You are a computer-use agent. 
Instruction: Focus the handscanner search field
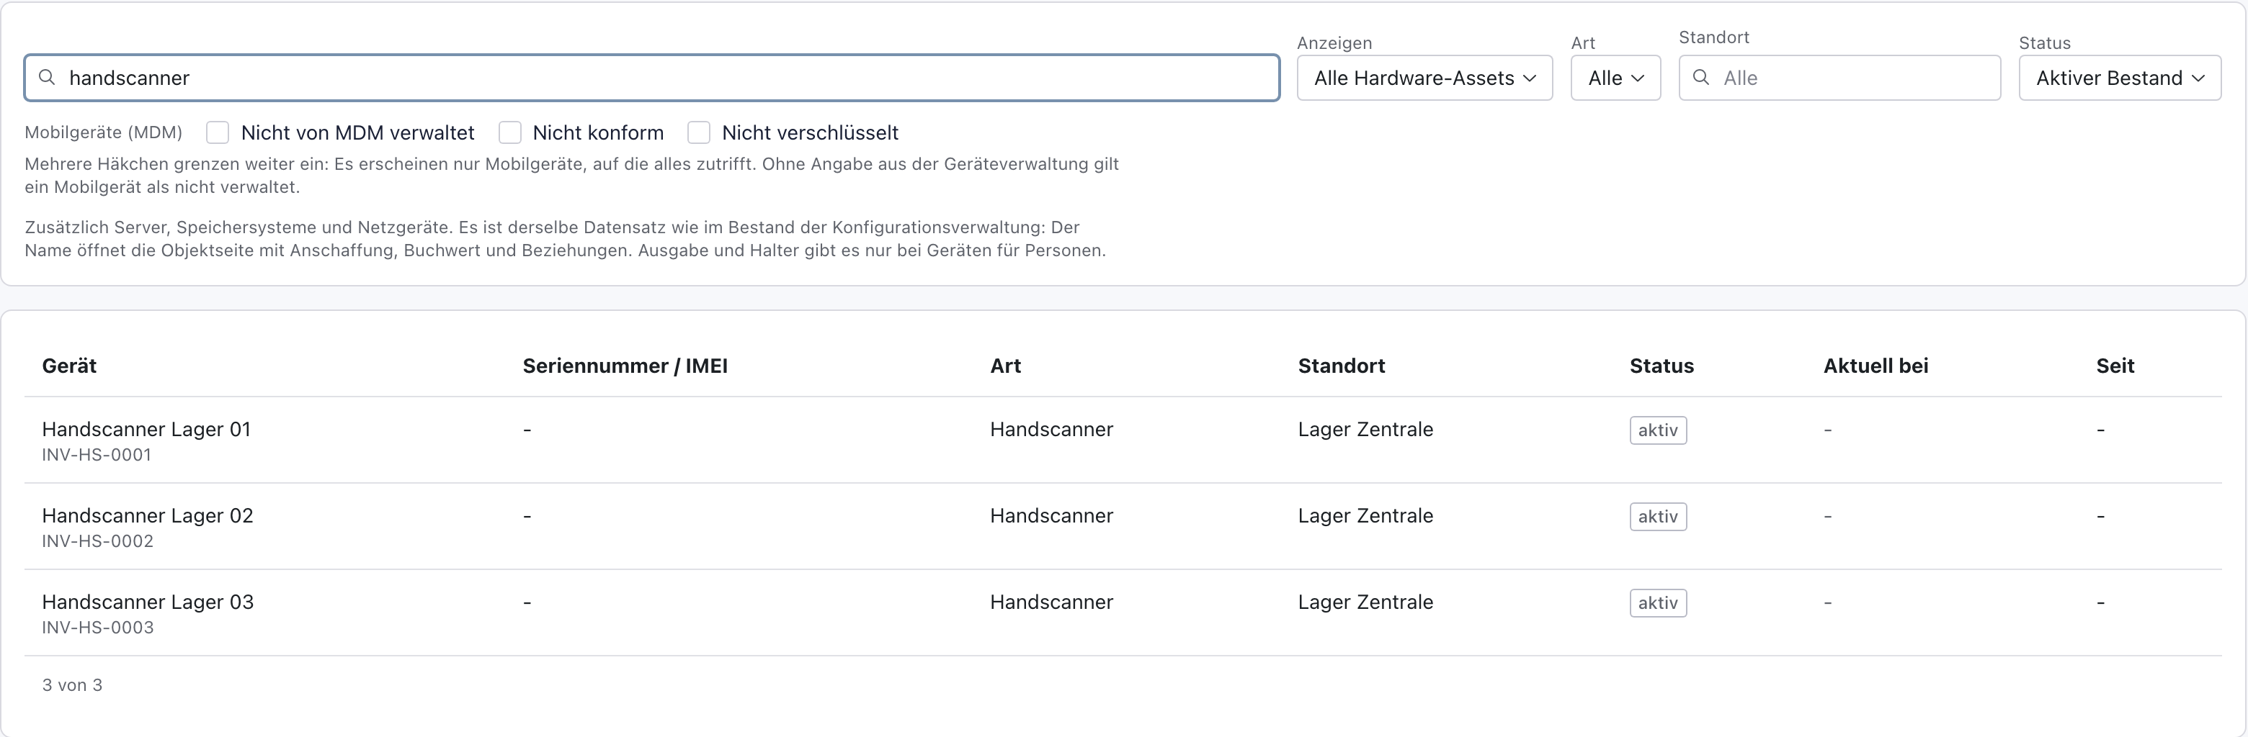[x=652, y=78]
